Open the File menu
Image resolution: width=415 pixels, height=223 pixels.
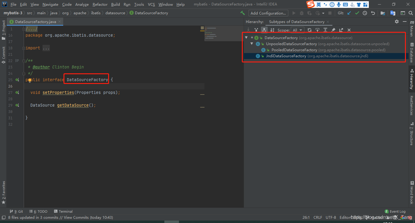click(13, 4)
